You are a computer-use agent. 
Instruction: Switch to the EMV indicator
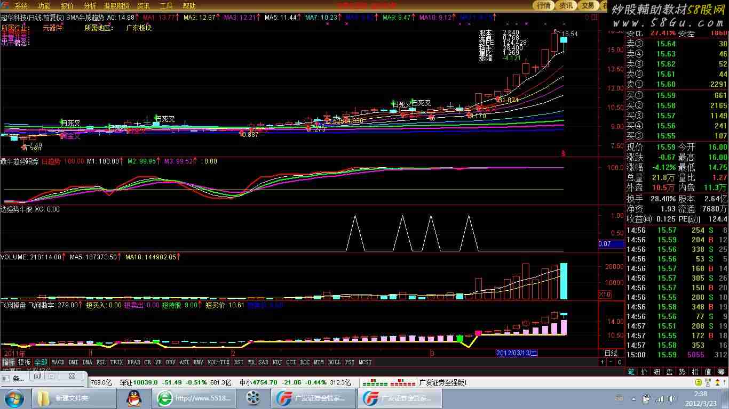pyautogui.click(x=198, y=362)
